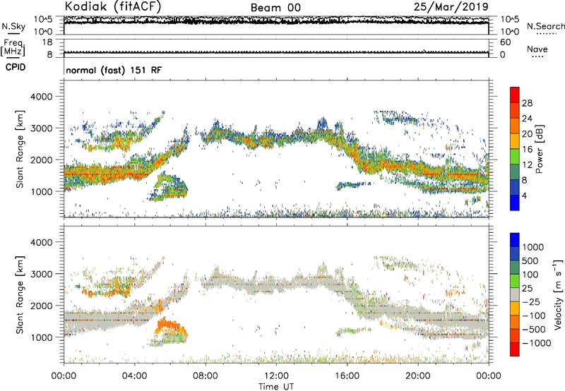Click the 'Time UT' axis label
Viewport: 565px width, 391px height.
point(276,387)
